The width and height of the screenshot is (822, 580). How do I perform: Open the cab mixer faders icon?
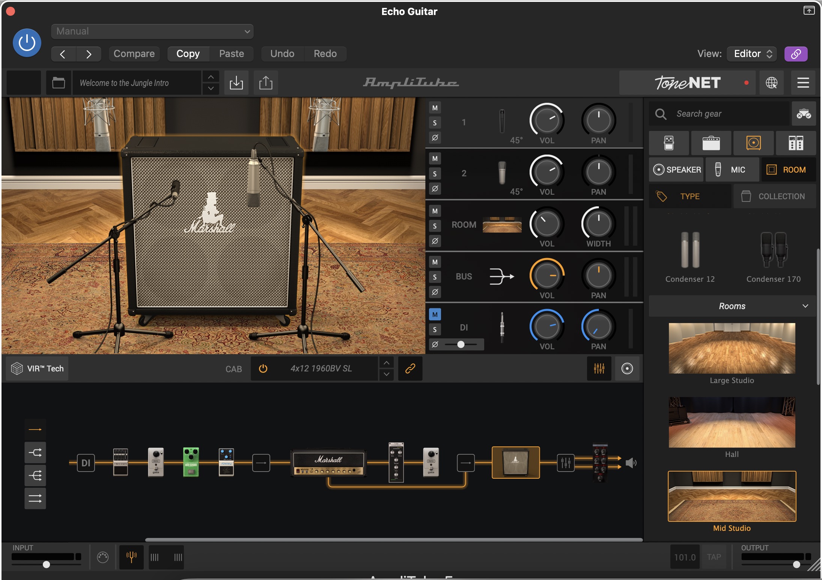599,368
